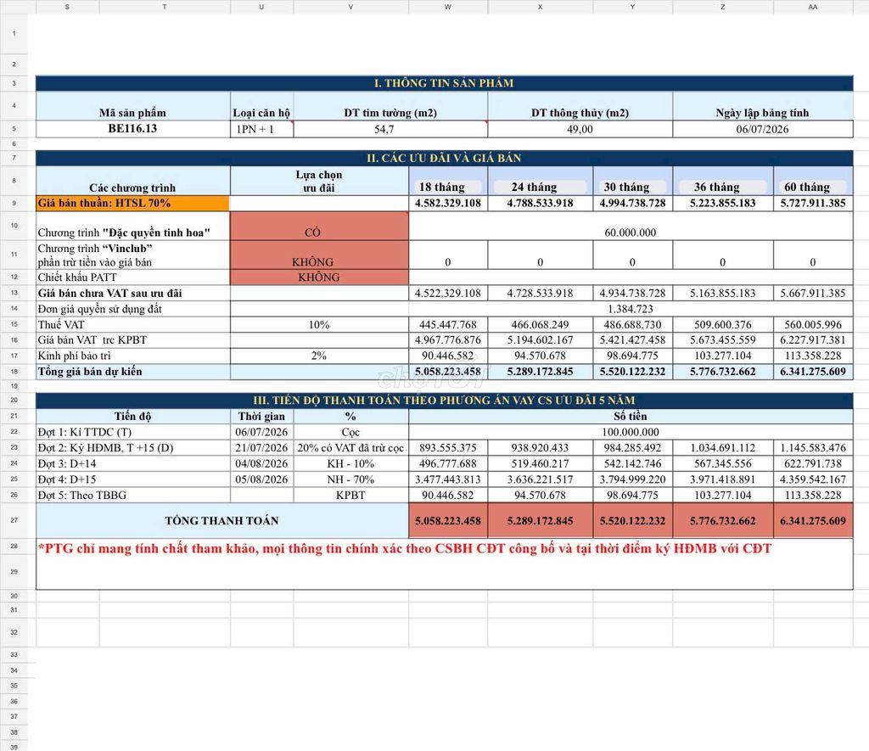Select row header 18
Screen dimensions: 869x751
[14, 372]
